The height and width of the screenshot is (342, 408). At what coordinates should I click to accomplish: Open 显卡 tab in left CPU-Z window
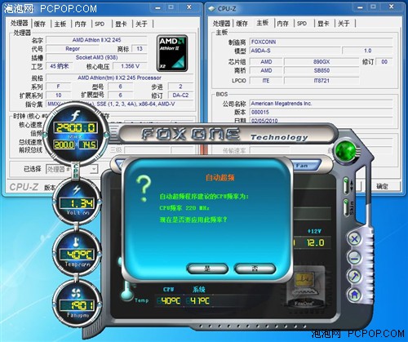click(121, 24)
